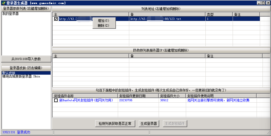Click the 备 address cell ending 88/123.txt
The image size is (271, 136).
(x=167, y=19)
